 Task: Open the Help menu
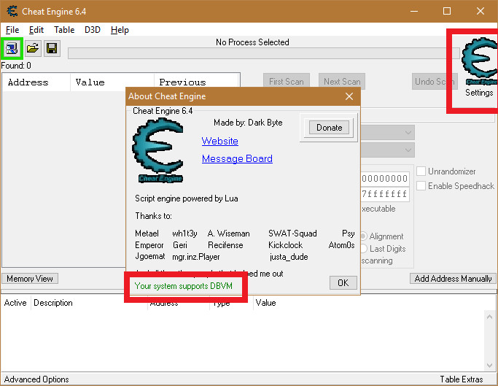(x=120, y=30)
